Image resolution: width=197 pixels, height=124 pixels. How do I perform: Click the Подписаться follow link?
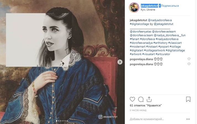point(170,6)
